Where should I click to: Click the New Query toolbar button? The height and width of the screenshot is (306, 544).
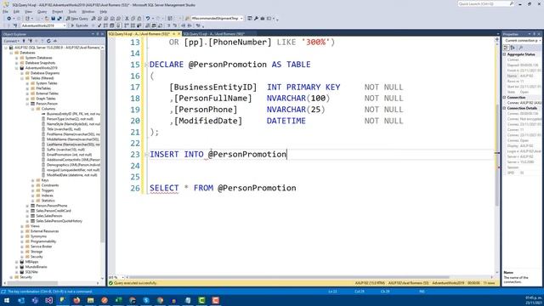coord(76,19)
